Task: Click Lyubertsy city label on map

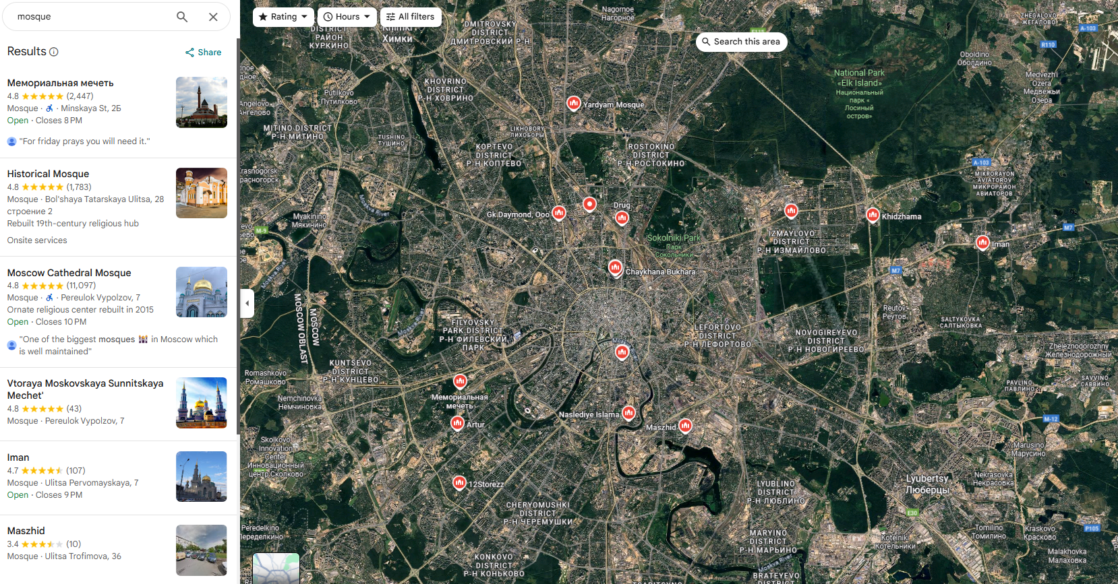Action: (927, 484)
